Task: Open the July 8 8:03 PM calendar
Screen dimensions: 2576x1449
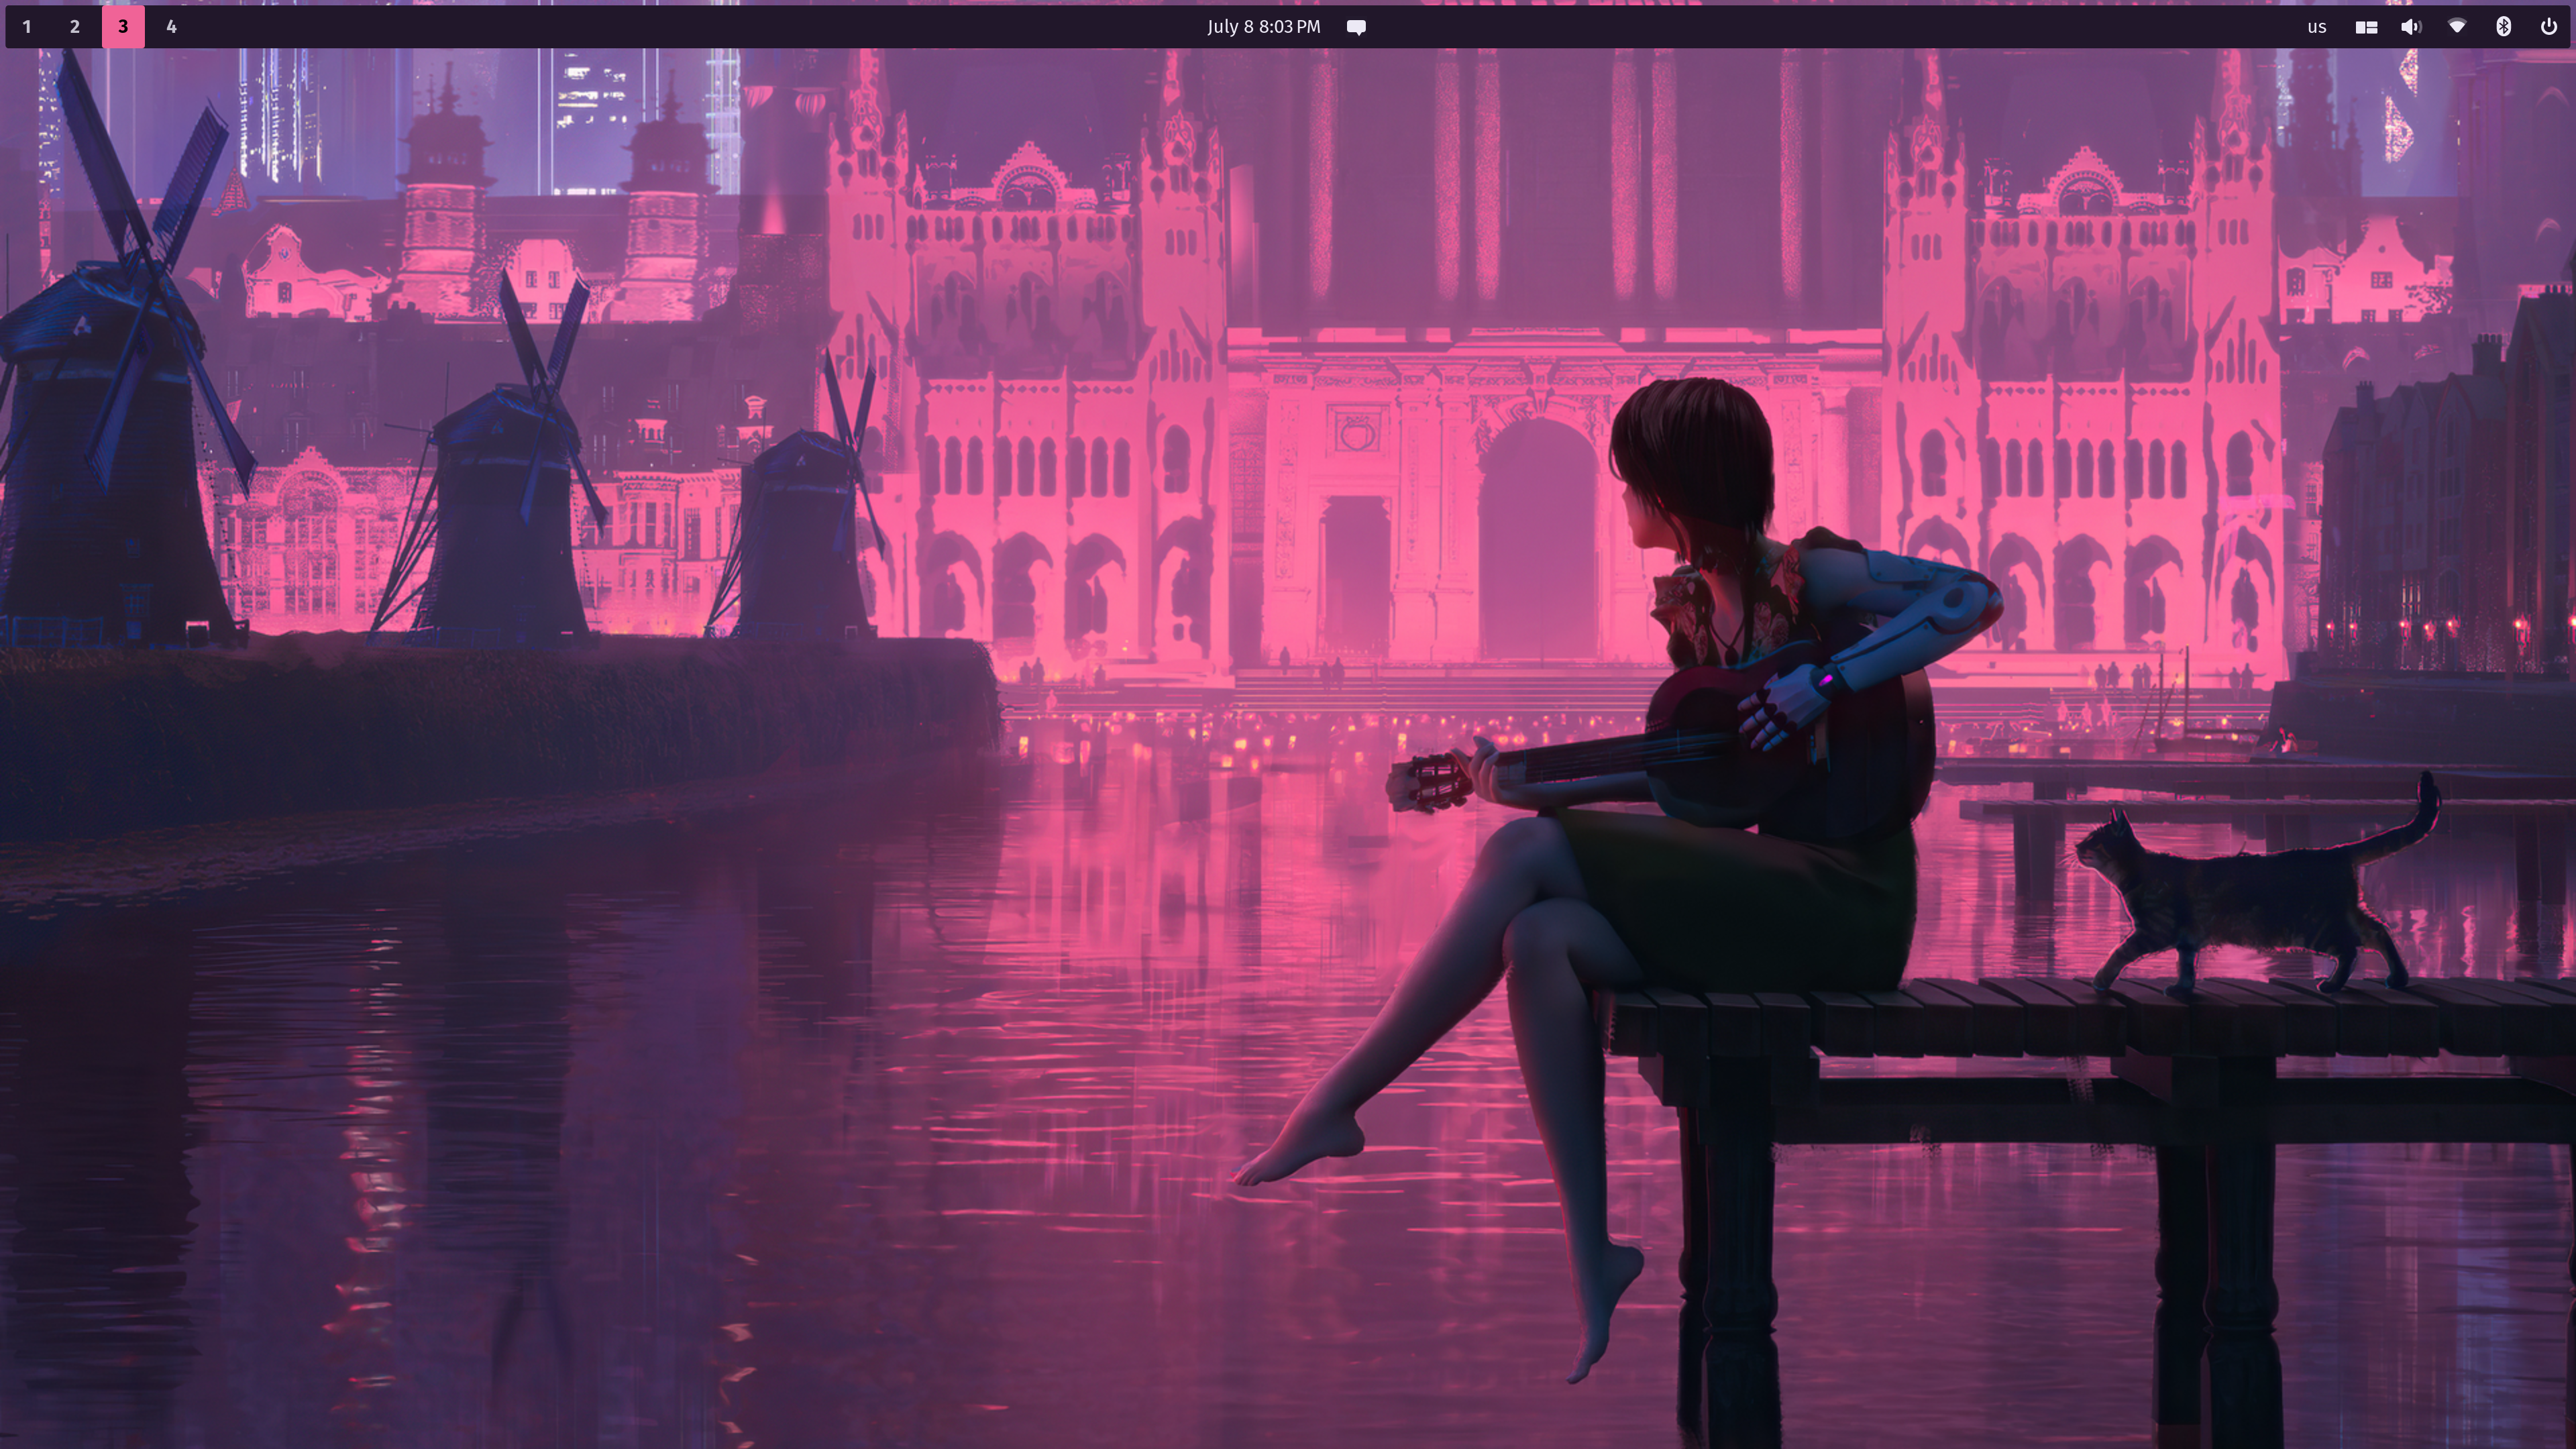Action: tap(1263, 27)
